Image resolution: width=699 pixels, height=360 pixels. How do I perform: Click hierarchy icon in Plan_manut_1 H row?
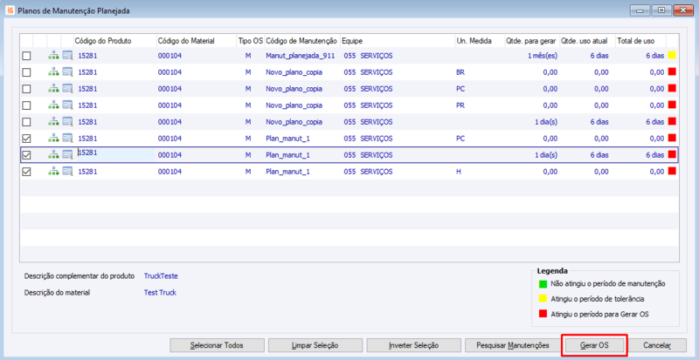pyautogui.click(x=53, y=172)
